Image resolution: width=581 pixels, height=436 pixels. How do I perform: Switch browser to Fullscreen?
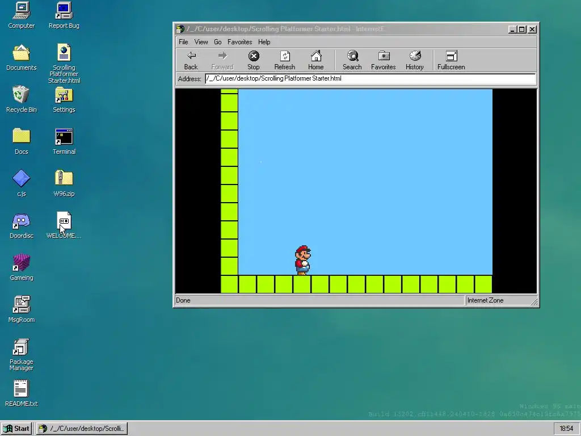[451, 60]
